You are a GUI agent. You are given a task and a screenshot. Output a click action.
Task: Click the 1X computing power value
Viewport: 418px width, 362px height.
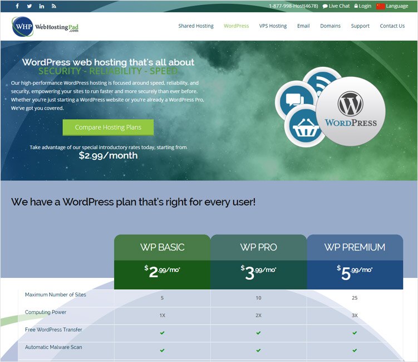tap(163, 315)
